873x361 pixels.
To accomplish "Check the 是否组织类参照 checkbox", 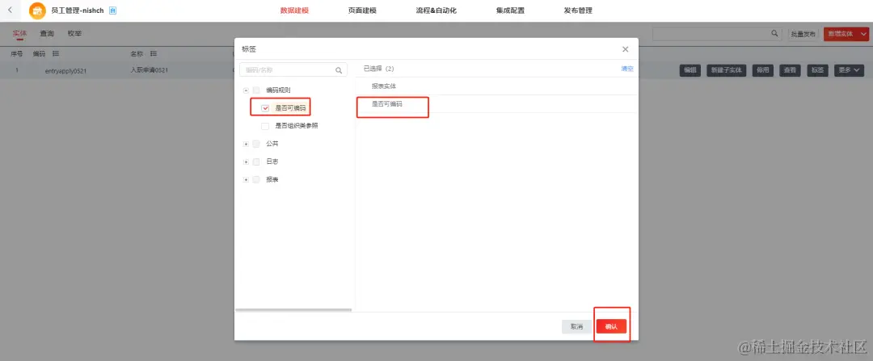I will (x=265, y=126).
